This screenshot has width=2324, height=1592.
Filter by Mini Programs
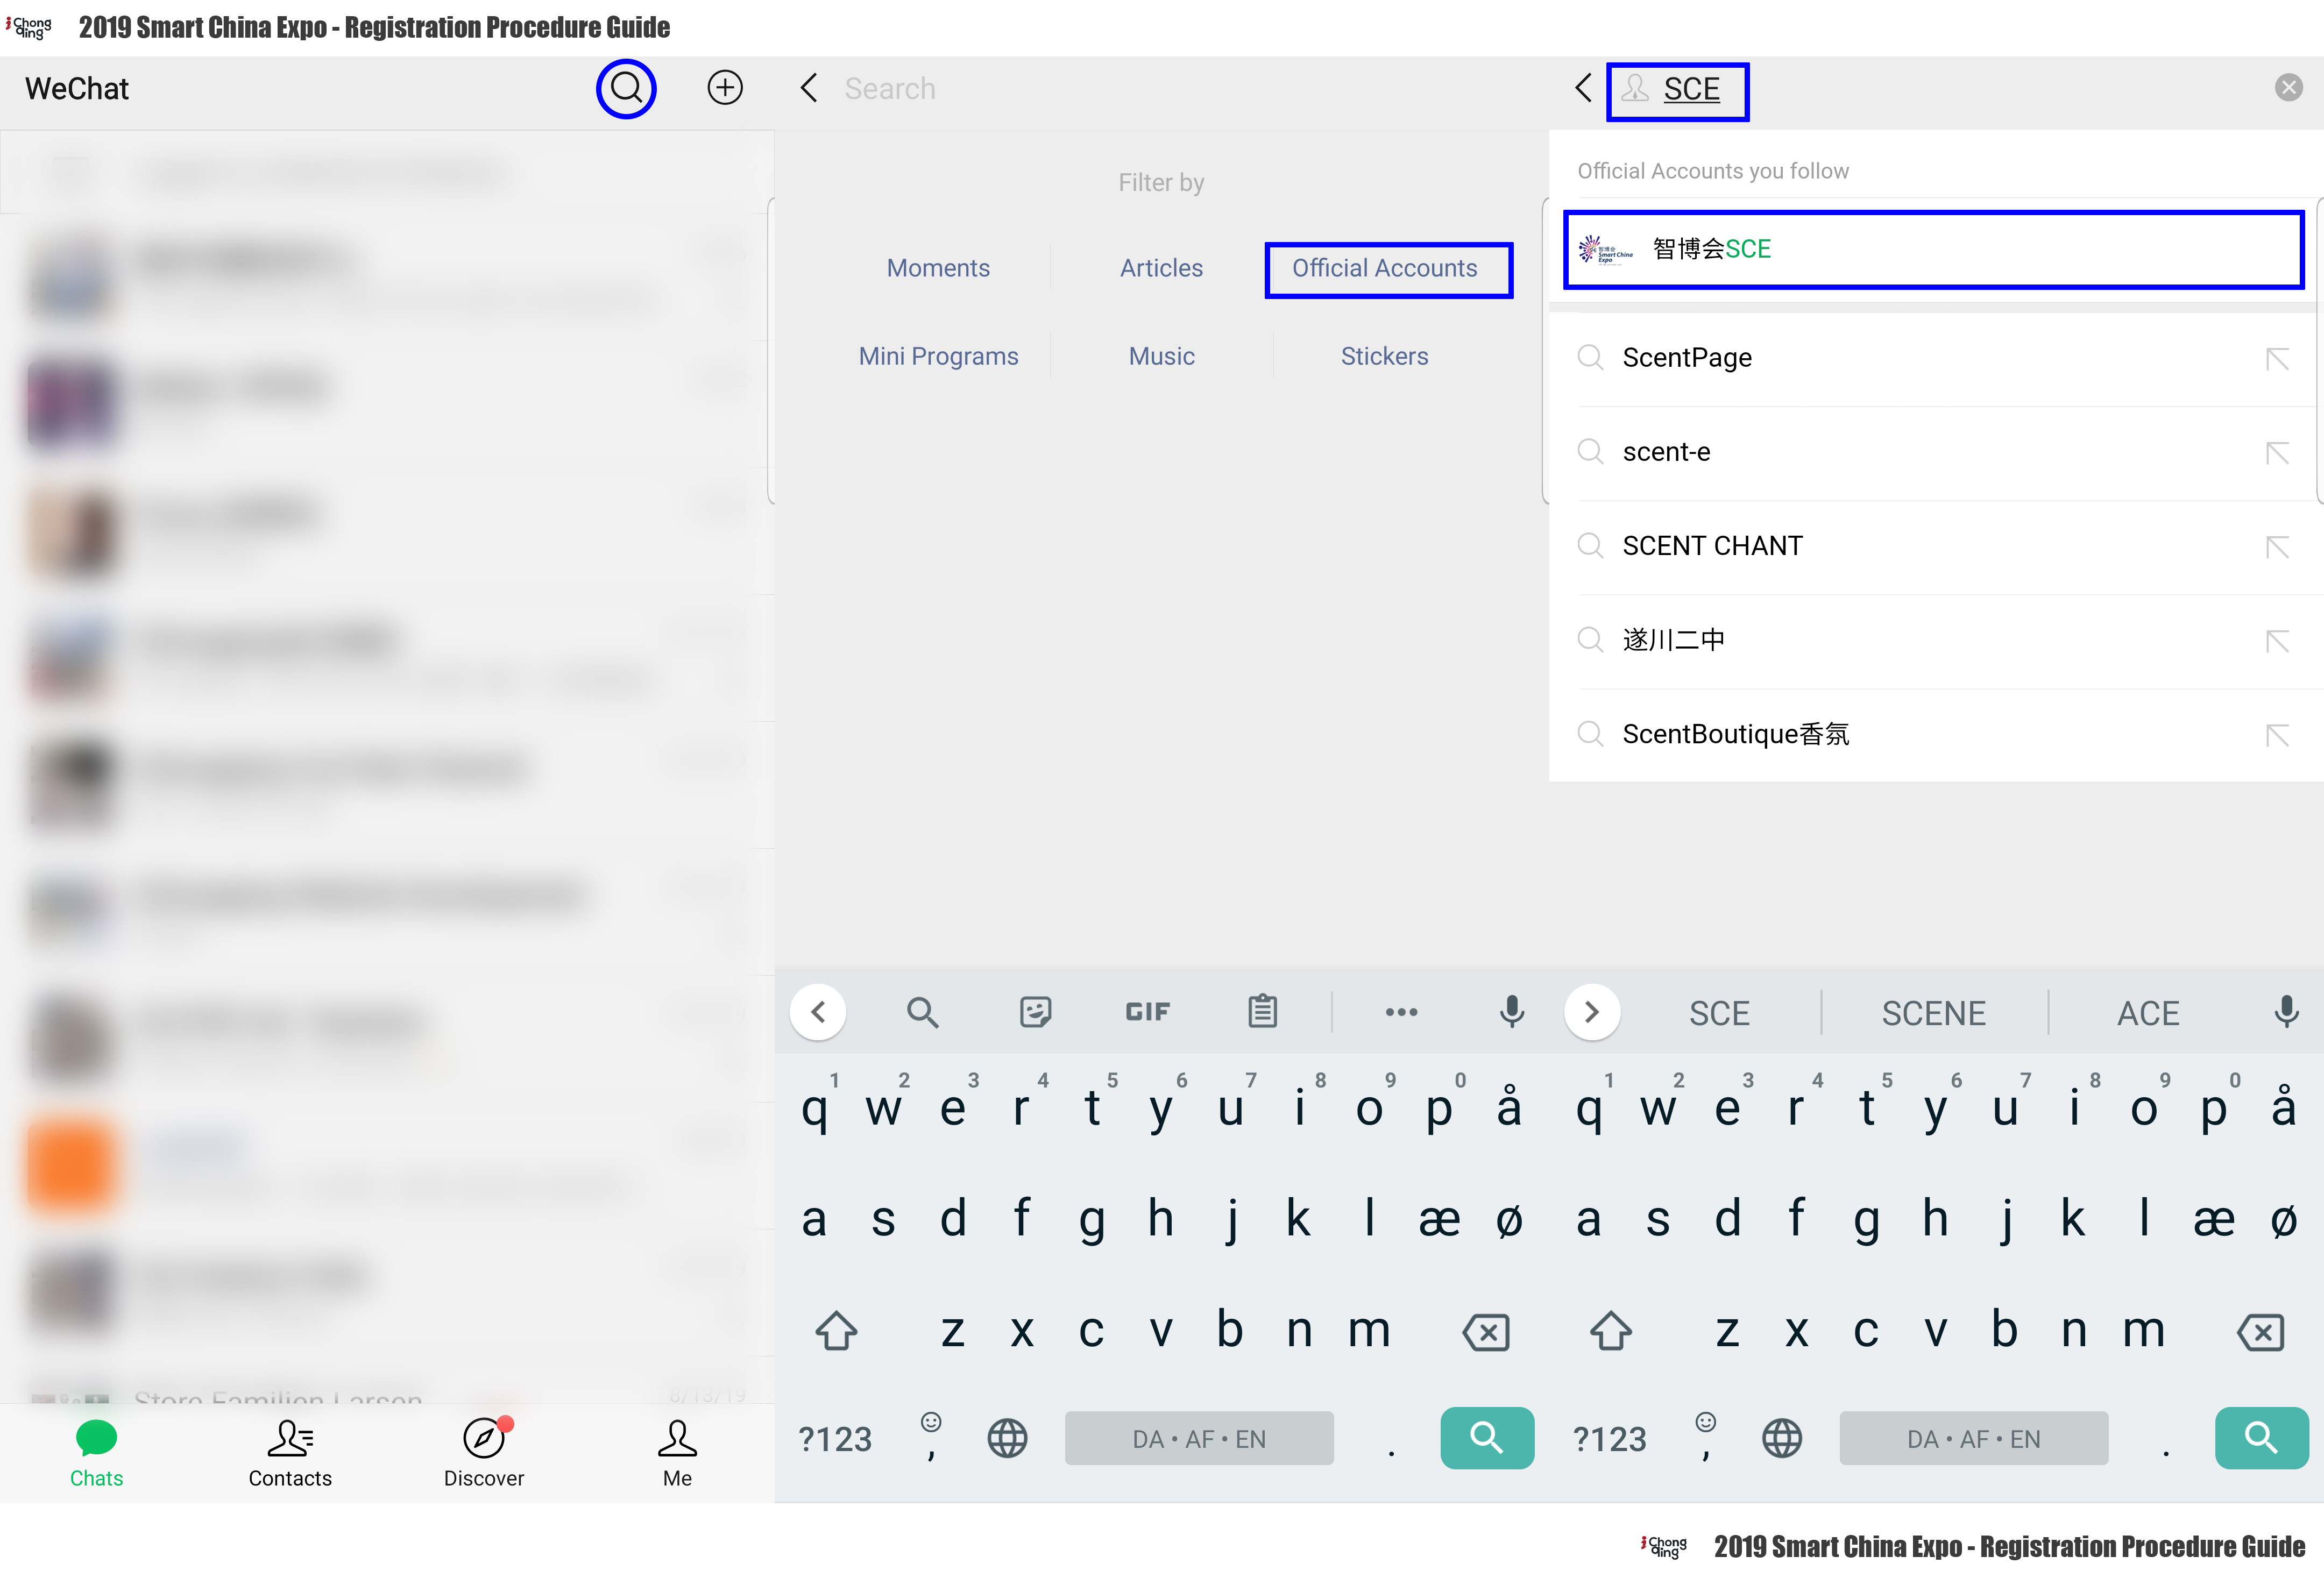pos(938,356)
